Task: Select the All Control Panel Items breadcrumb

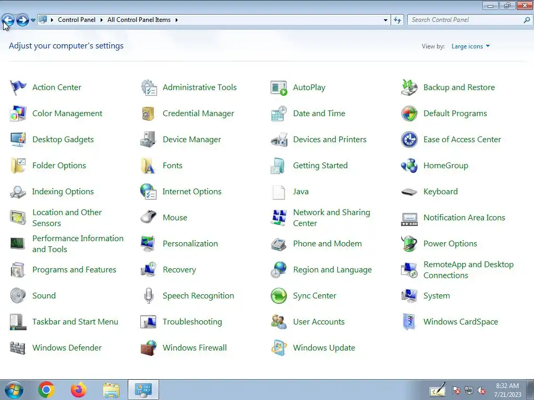Action: click(x=139, y=20)
